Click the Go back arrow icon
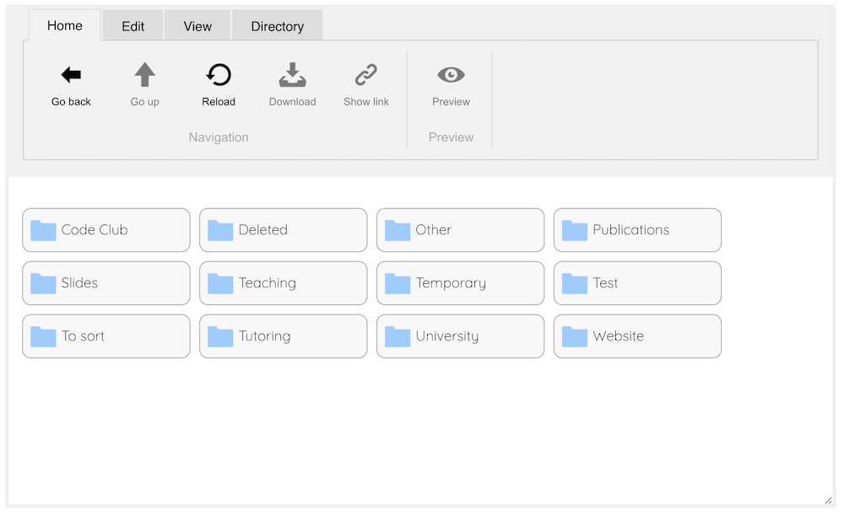The height and width of the screenshot is (515, 844). 71,75
